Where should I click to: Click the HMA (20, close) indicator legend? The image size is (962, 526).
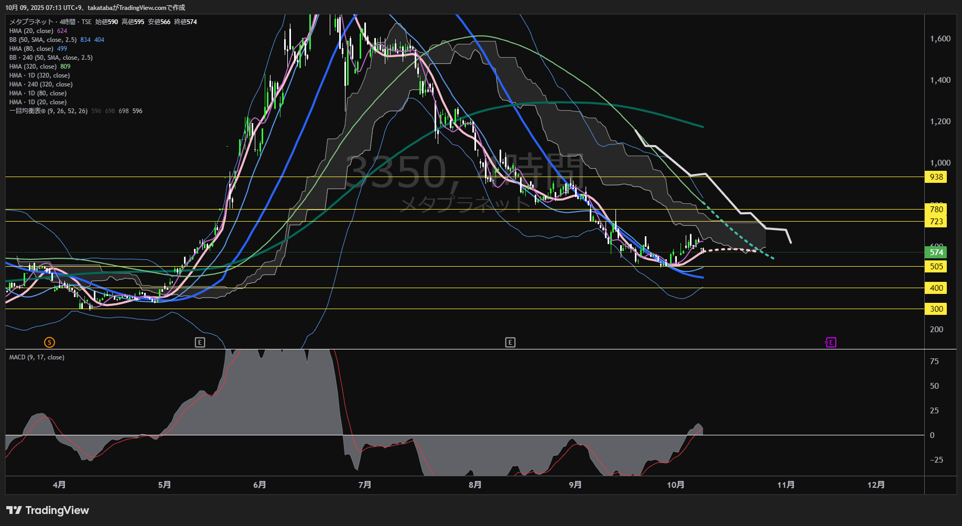(31, 31)
